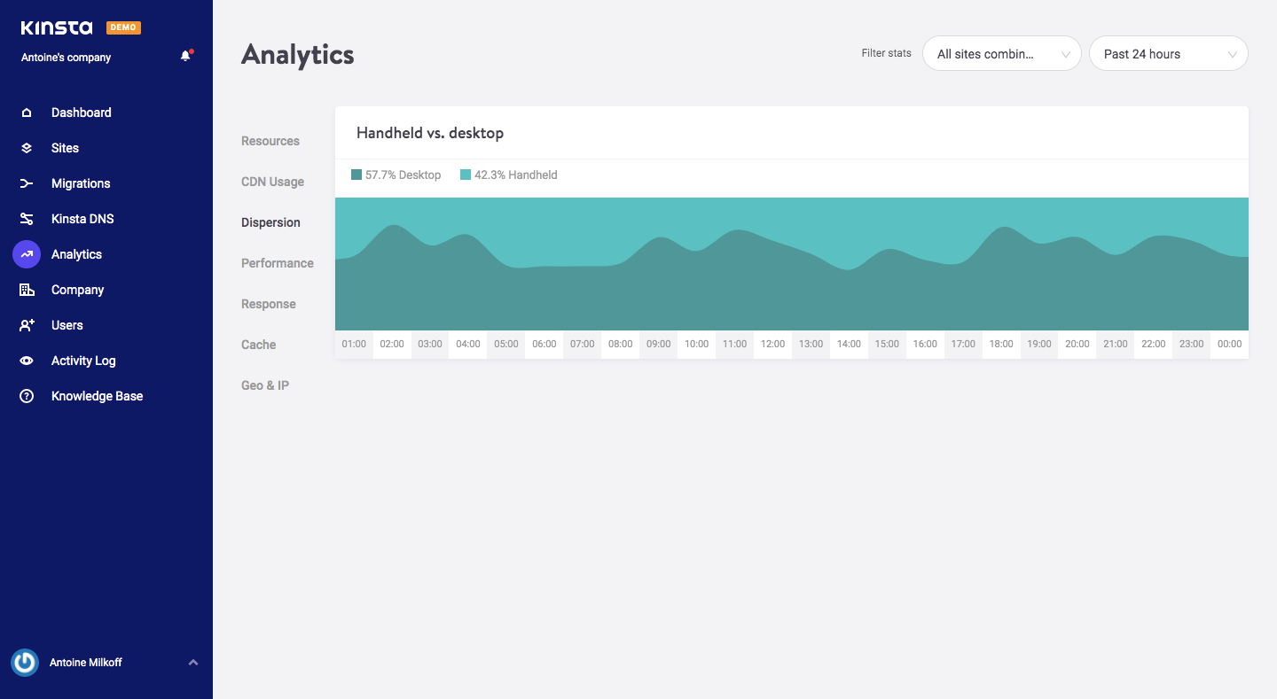Open the Past 24 hours dropdown
This screenshot has width=1277, height=699.
[1168, 53]
